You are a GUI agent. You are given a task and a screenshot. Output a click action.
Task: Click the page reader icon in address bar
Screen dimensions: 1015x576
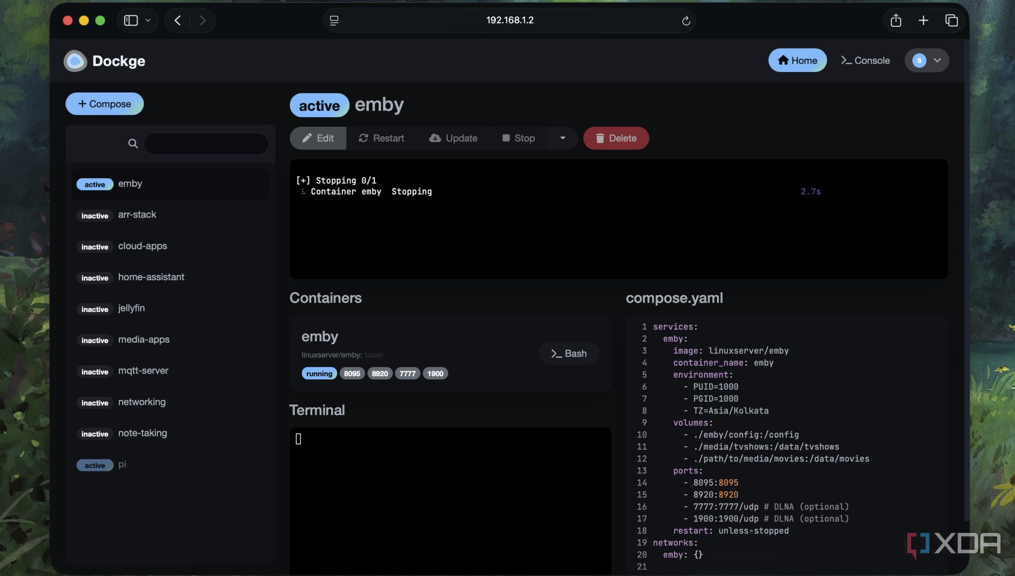pyautogui.click(x=334, y=20)
